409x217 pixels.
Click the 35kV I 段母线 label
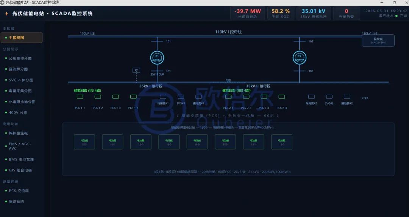coord(151,86)
